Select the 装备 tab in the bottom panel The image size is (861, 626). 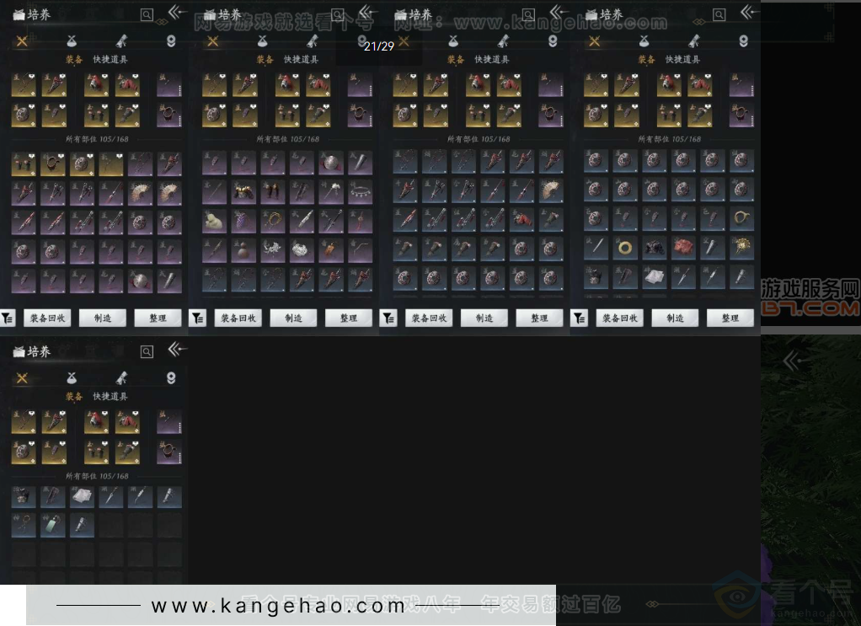pos(74,396)
